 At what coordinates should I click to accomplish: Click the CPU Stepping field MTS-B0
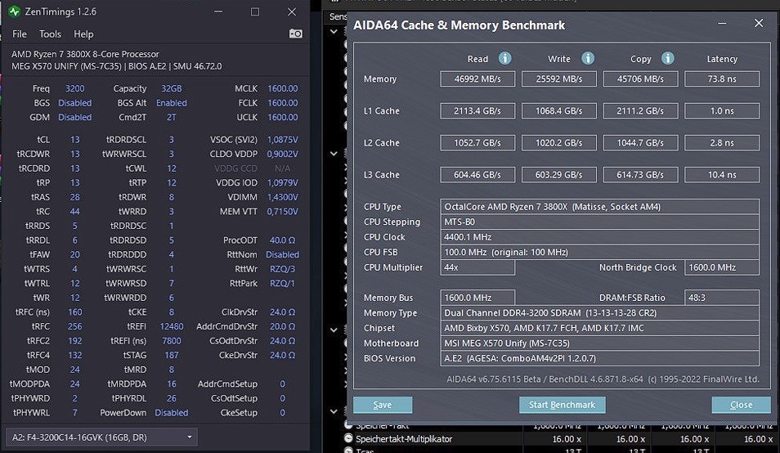click(x=599, y=222)
